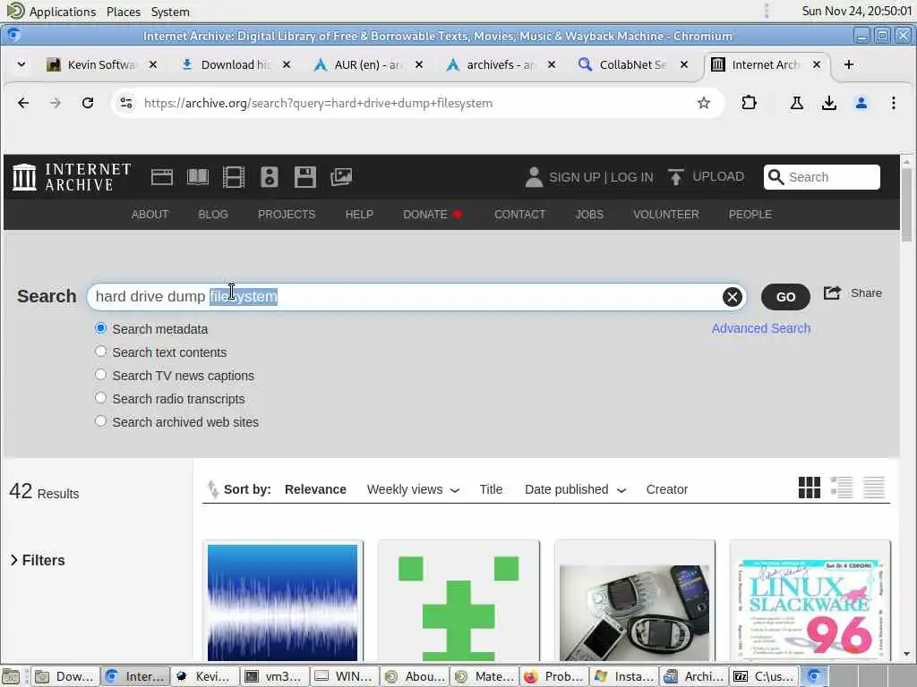Clear the search query with X button
The image size is (917, 687).
[732, 297]
